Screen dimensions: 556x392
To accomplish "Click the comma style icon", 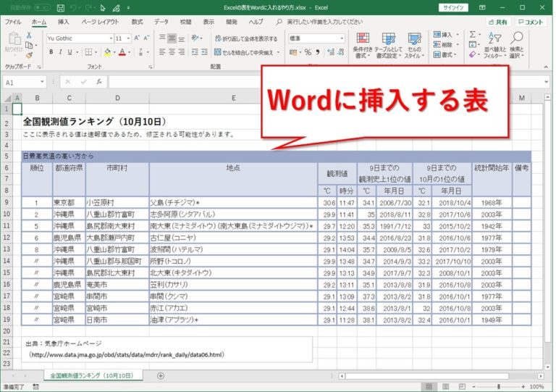I will 318,52.
